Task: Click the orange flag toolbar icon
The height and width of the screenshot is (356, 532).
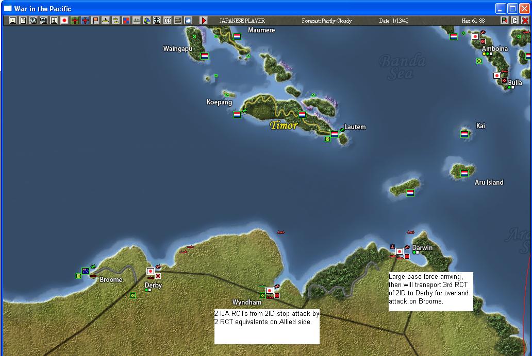Action: point(95,21)
